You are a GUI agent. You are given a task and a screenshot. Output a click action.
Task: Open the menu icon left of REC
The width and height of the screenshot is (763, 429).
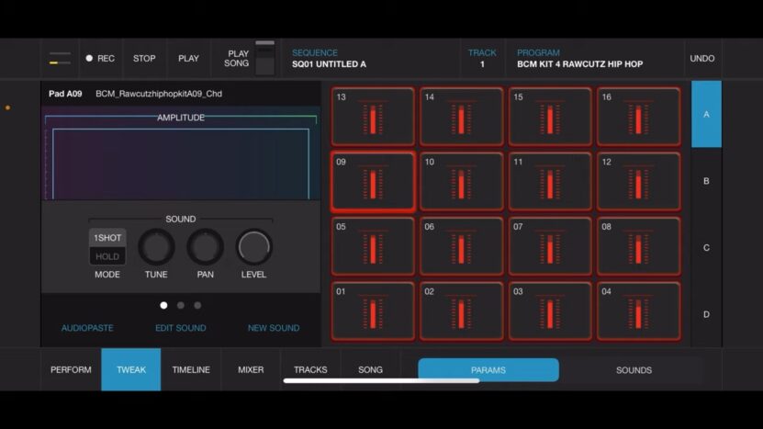tap(60, 59)
